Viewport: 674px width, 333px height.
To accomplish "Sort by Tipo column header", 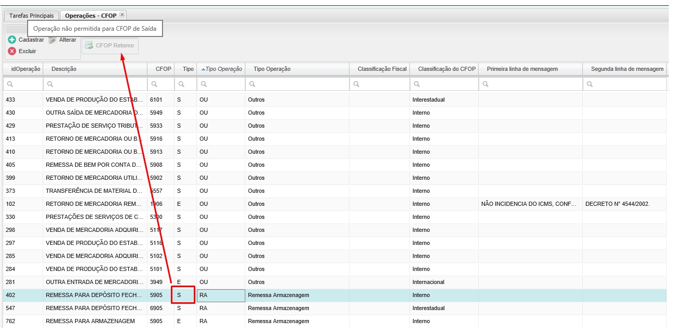I will 186,69.
